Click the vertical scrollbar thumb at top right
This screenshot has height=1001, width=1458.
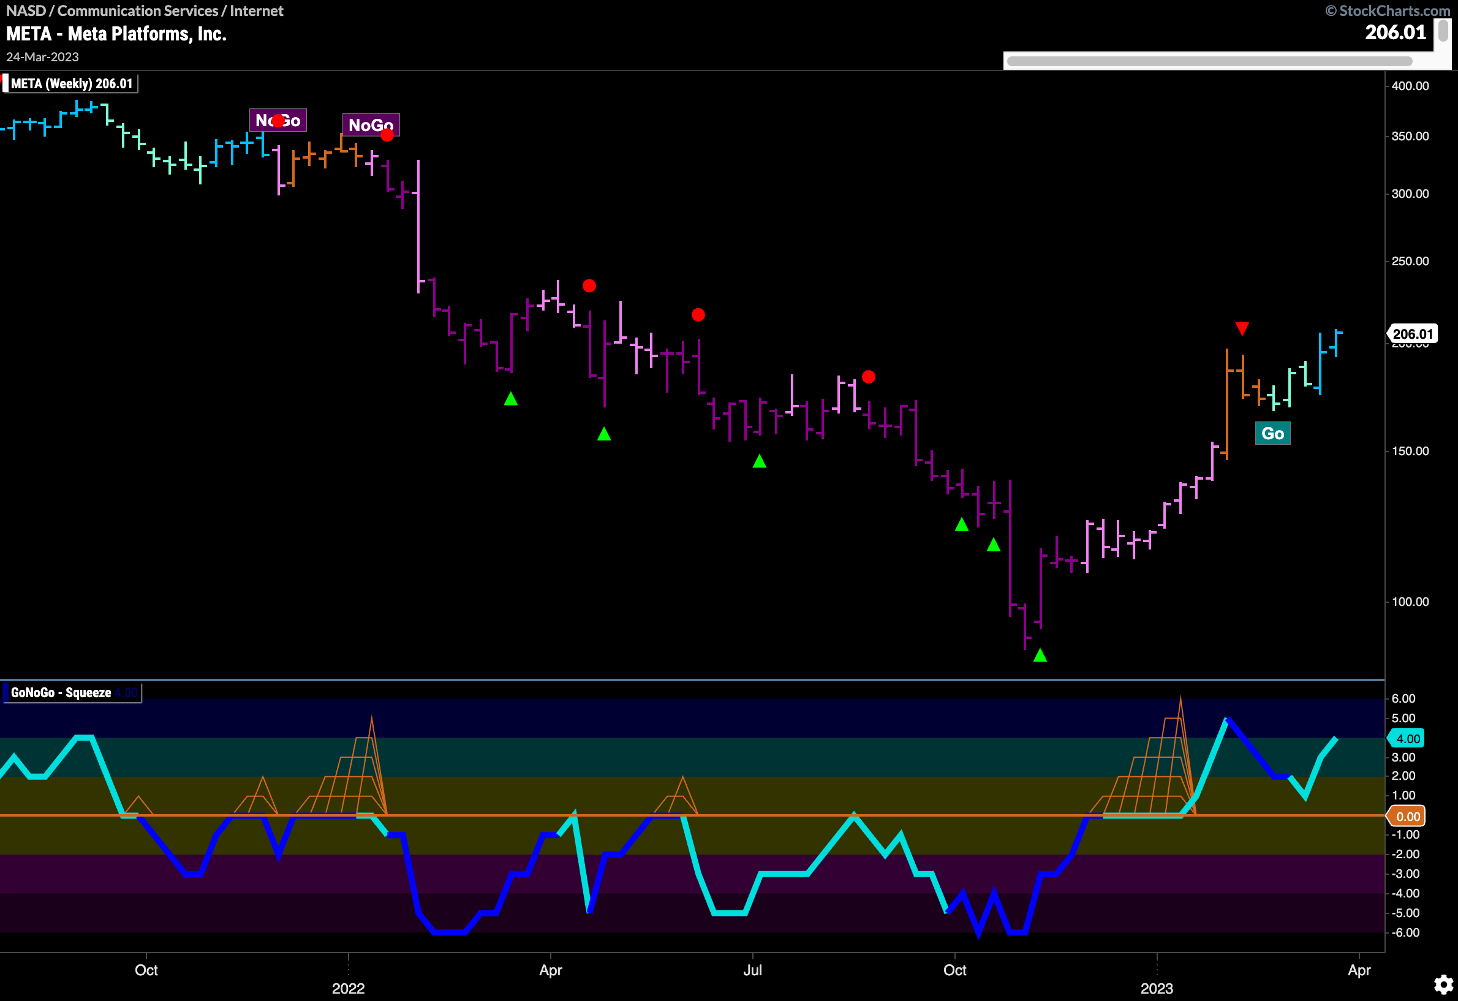tap(1443, 31)
